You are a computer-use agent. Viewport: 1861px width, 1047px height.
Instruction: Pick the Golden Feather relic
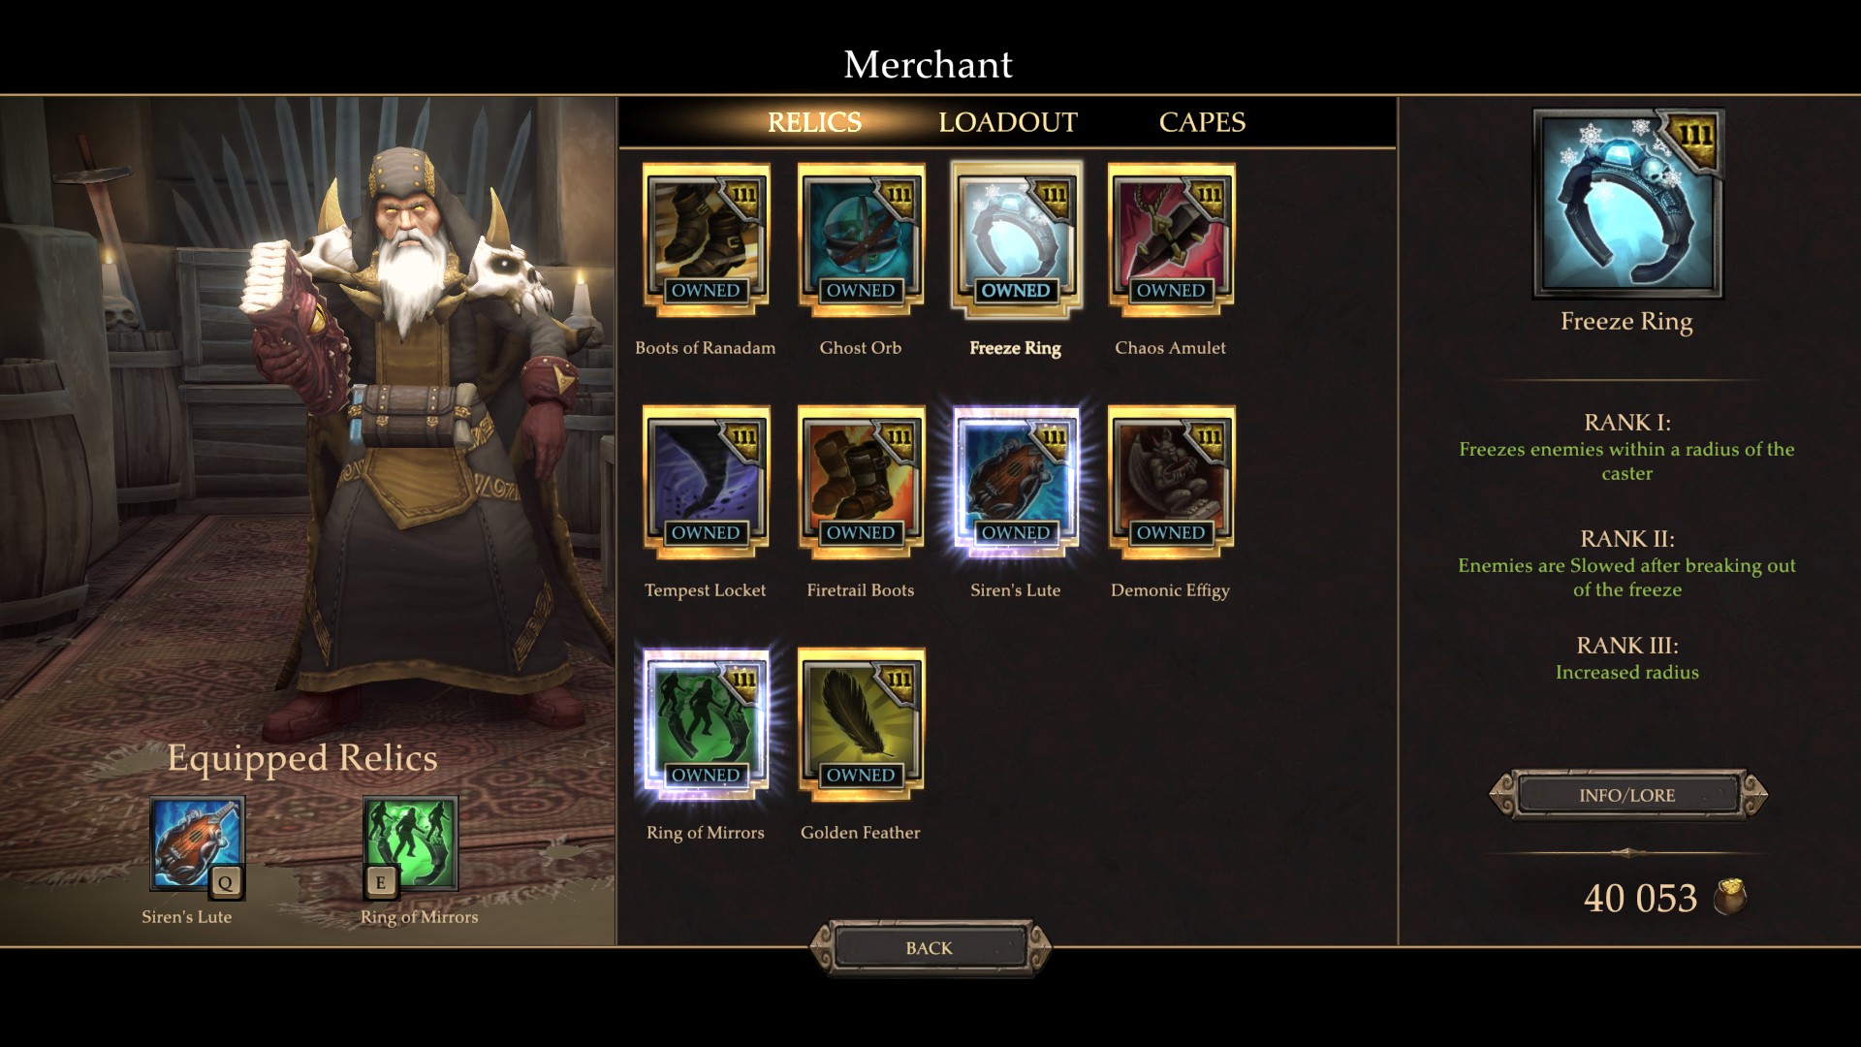pyautogui.click(x=861, y=724)
